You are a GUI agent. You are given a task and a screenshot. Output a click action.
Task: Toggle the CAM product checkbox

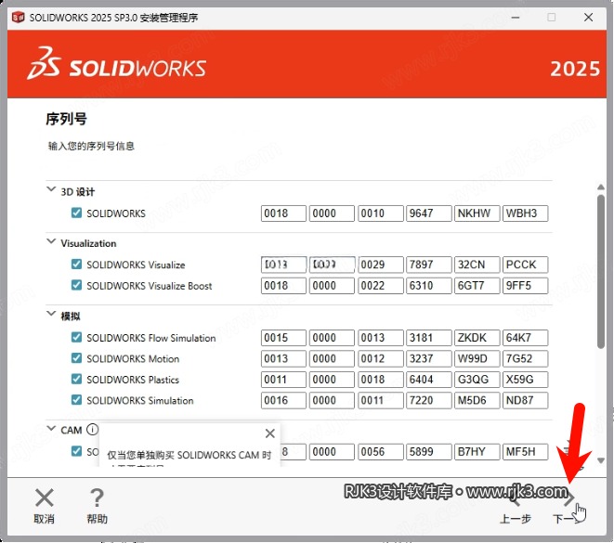[77, 451]
